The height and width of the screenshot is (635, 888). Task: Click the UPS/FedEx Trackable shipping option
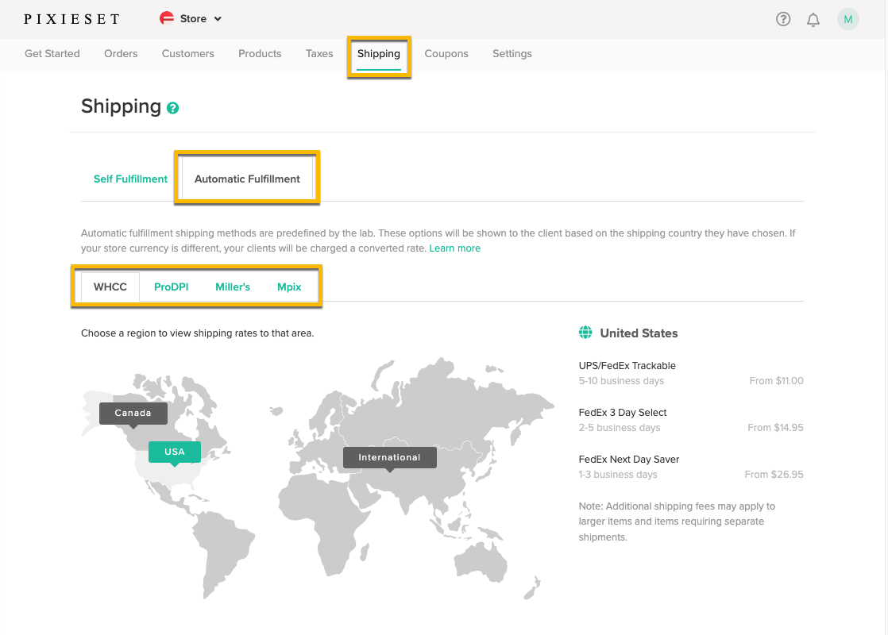point(627,366)
